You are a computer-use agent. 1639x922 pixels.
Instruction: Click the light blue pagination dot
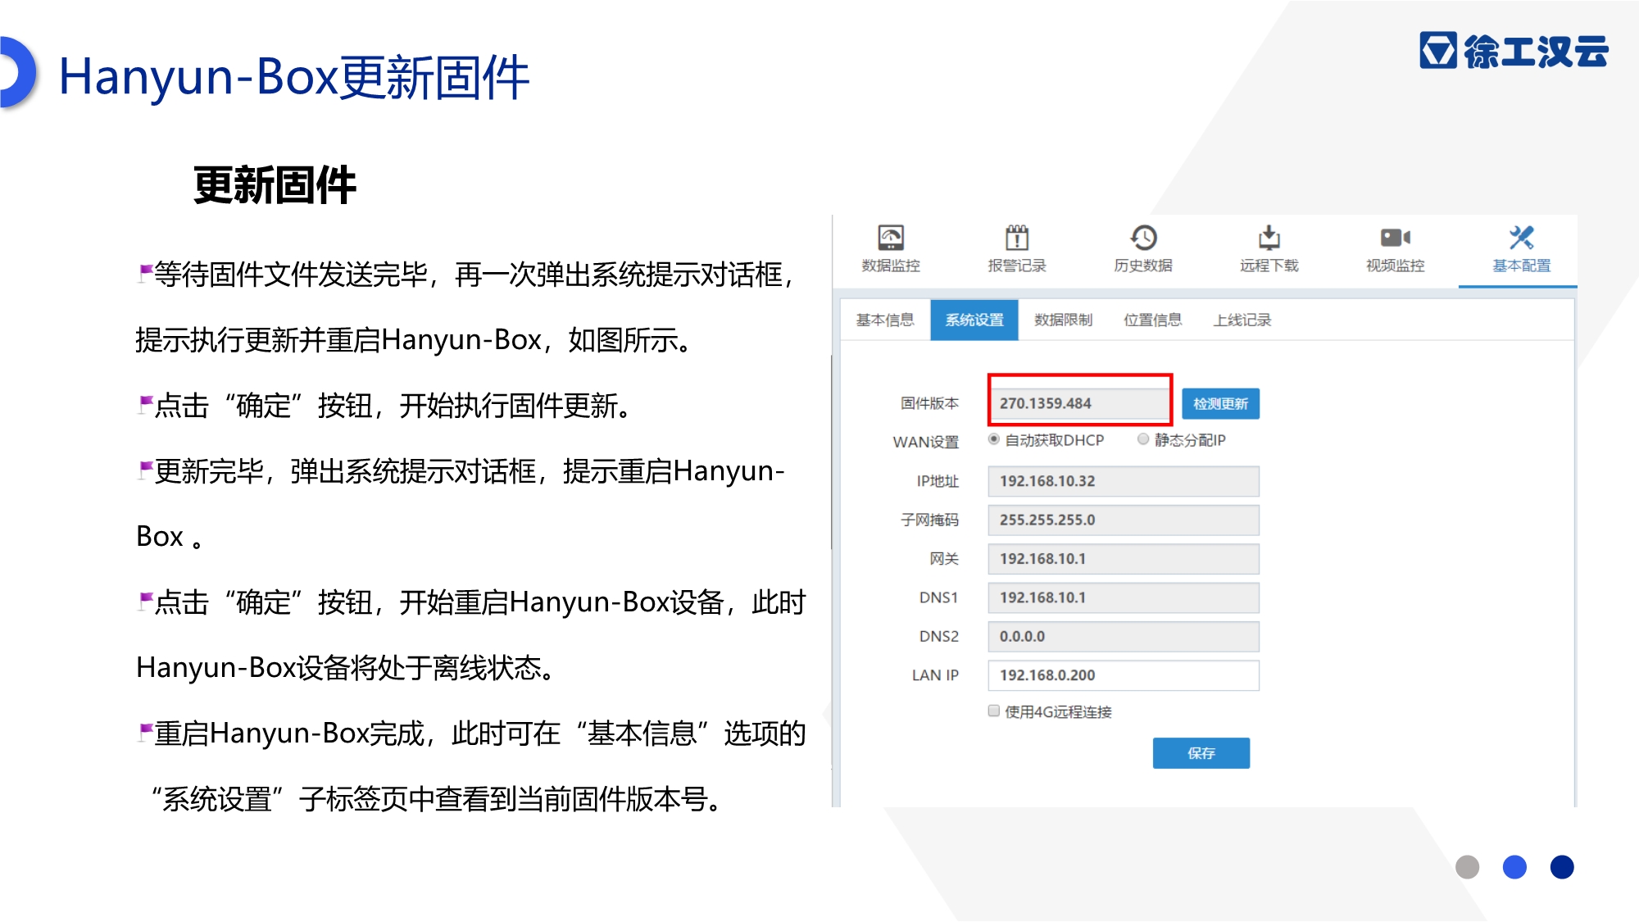point(1514,867)
